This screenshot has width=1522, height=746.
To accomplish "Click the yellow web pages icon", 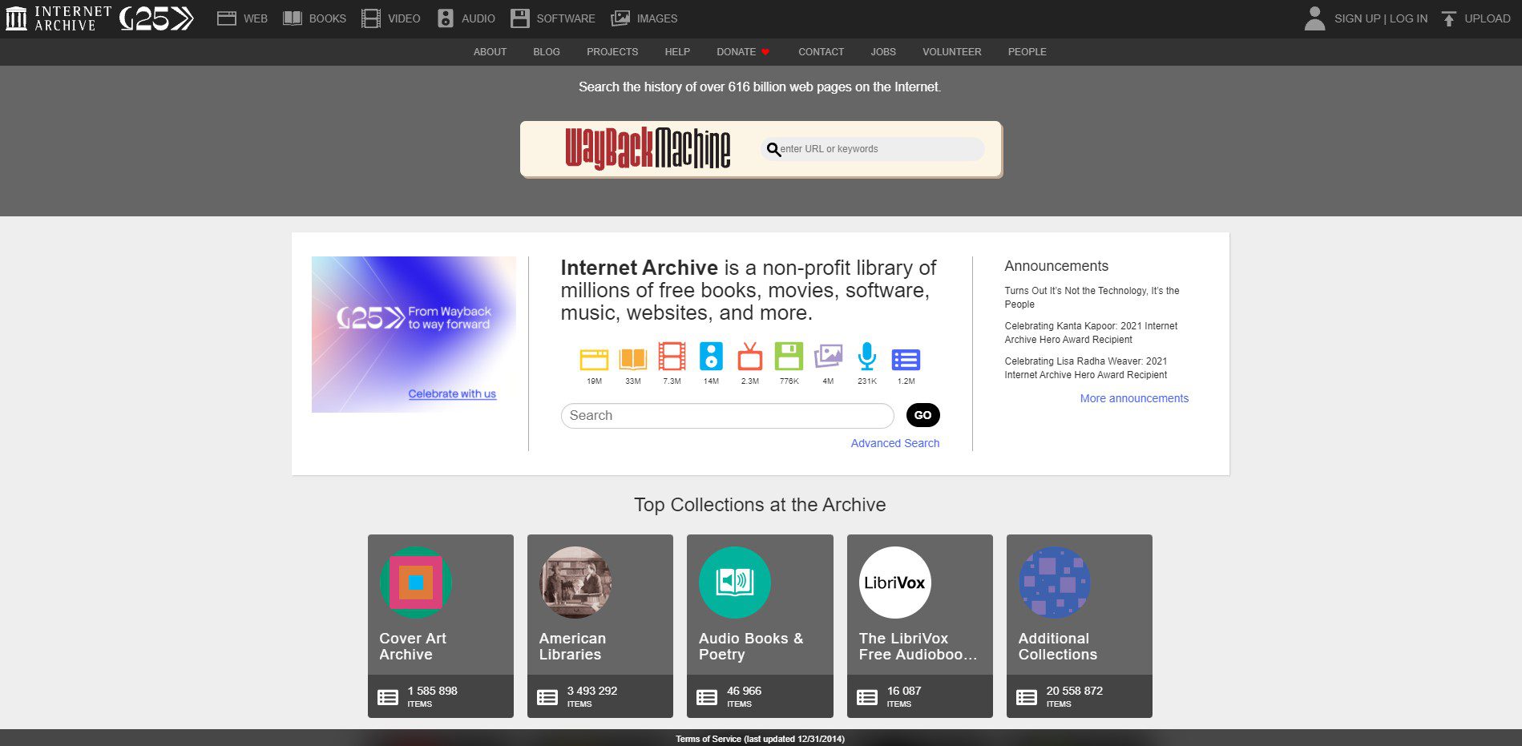I will point(594,359).
